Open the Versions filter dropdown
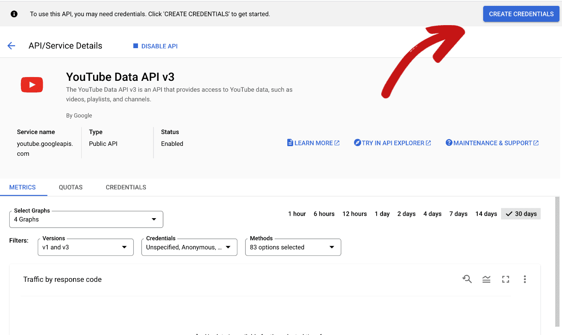Screen dimensions: 562x335 point(86,247)
